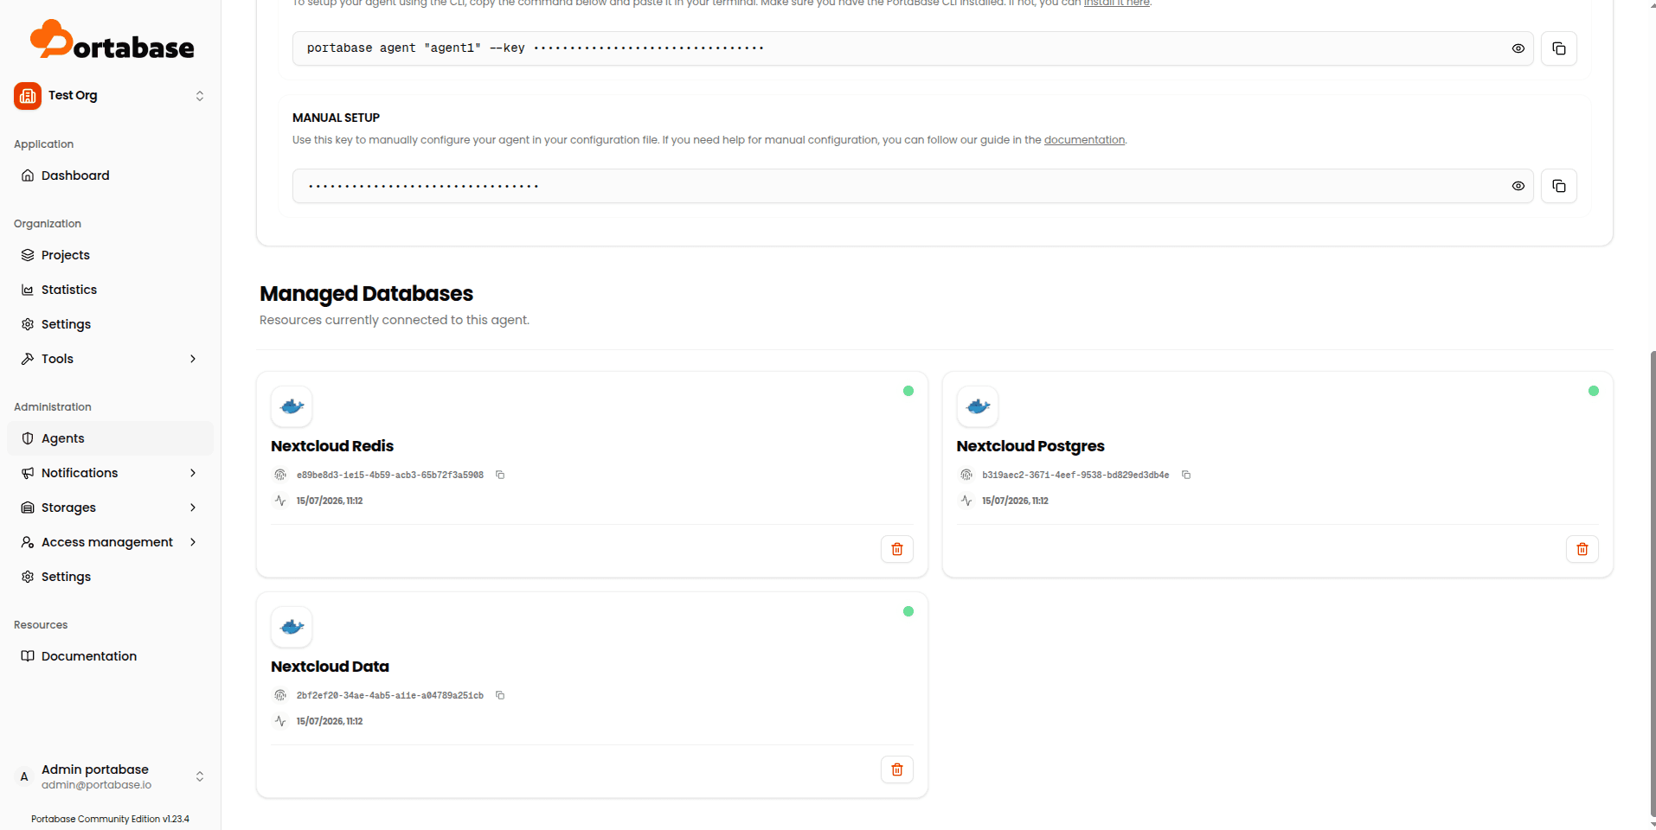Open Statistics page
This screenshot has width=1656, height=830.
click(110, 290)
